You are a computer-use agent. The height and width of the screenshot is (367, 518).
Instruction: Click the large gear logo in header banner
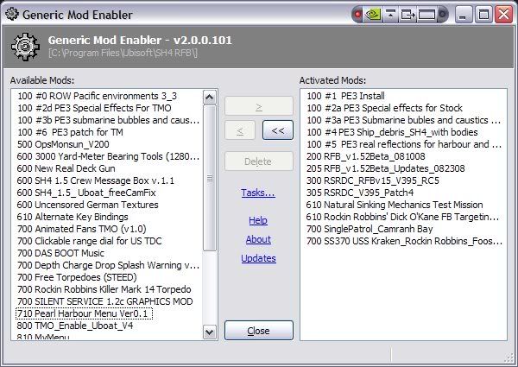25,47
